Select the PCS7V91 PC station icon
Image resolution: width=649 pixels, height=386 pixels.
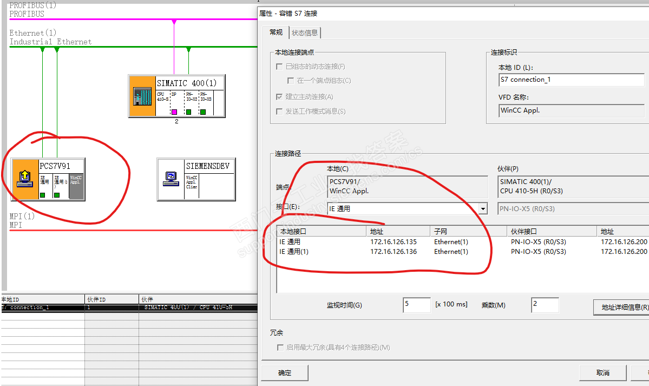(25, 179)
